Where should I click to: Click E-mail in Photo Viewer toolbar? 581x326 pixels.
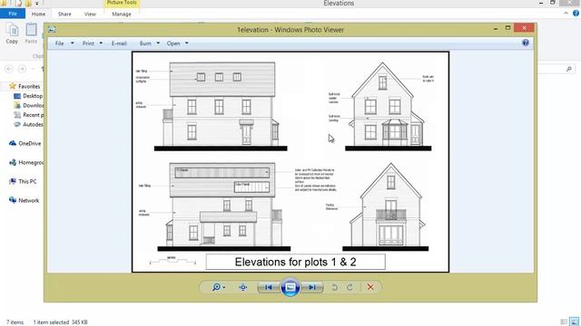click(119, 43)
